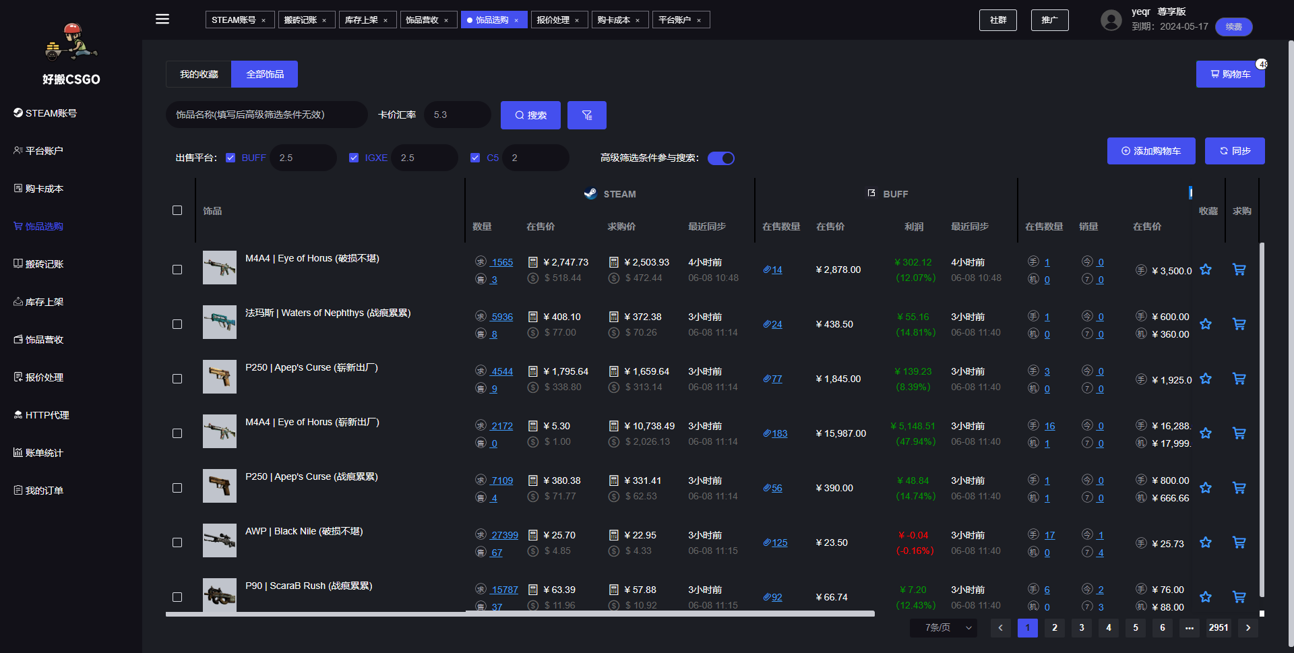Add 法玛斯 Waters of Nephthys to cart icon
The height and width of the screenshot is (653, 1294).
point(1239,324)
